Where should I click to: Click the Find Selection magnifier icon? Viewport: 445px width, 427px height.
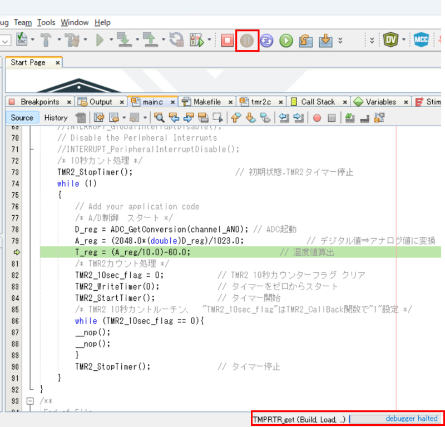pyautogui.click(x=160, y=118)
